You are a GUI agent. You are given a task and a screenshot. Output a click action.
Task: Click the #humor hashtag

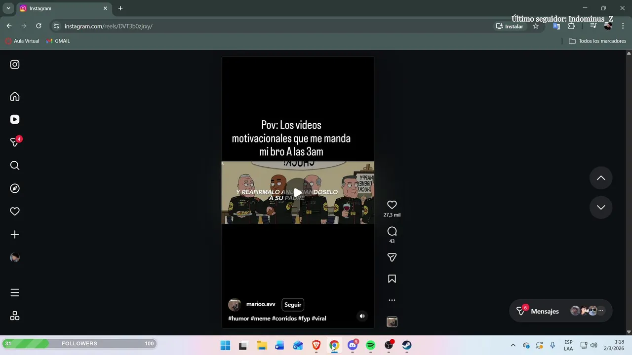pyautogui.click(x=238, y=319)
